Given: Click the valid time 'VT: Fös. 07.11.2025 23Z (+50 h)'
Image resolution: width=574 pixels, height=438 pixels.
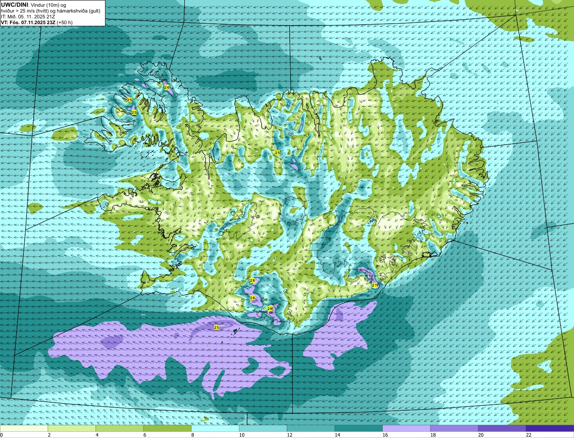Looking at the screenshot, I should click(37, 22).
